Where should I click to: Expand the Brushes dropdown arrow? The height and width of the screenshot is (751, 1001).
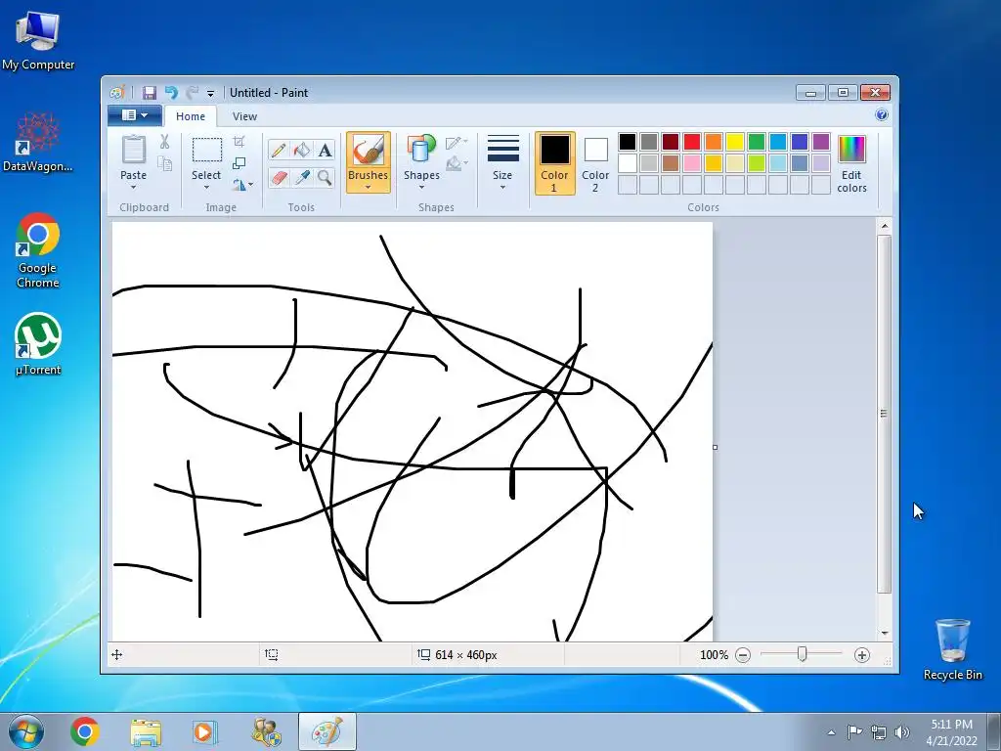click(x=369, y=188)
